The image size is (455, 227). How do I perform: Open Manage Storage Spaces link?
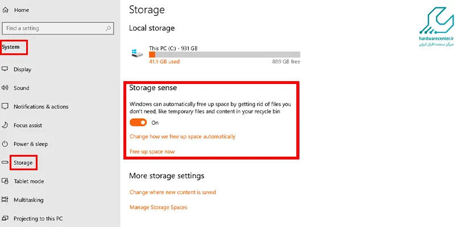(159, 207)
